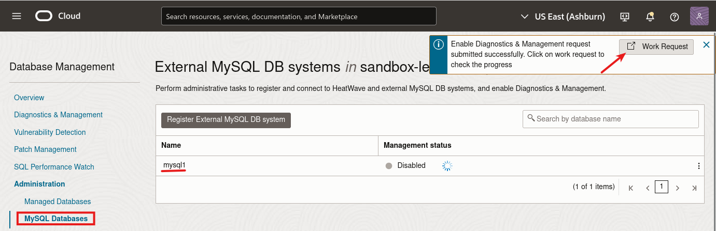Viewport: 716px width, 231px height.
Task: Click the info icon in the notification banner
Action: (x=439, y=45)
